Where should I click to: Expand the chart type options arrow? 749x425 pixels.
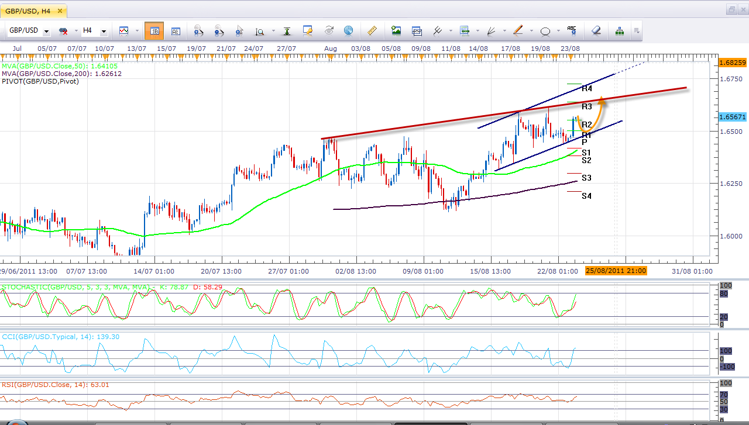137,30
